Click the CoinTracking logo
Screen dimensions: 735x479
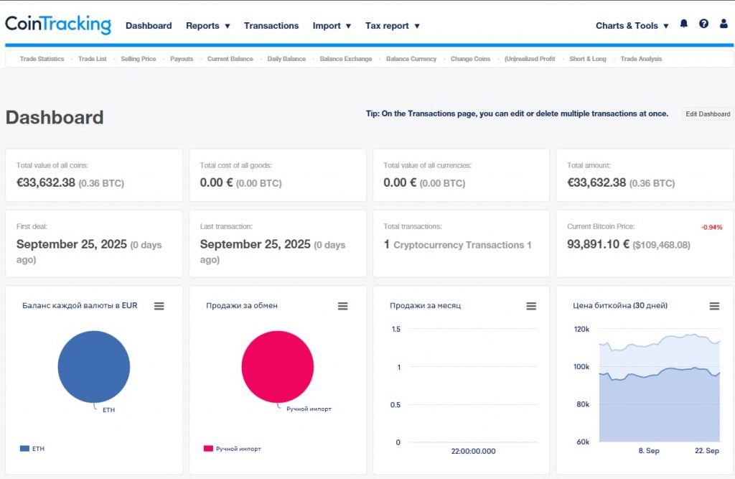[x=58, y=24]
